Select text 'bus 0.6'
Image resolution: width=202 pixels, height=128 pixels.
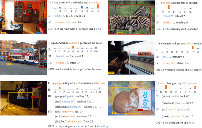tap(60, 56)
